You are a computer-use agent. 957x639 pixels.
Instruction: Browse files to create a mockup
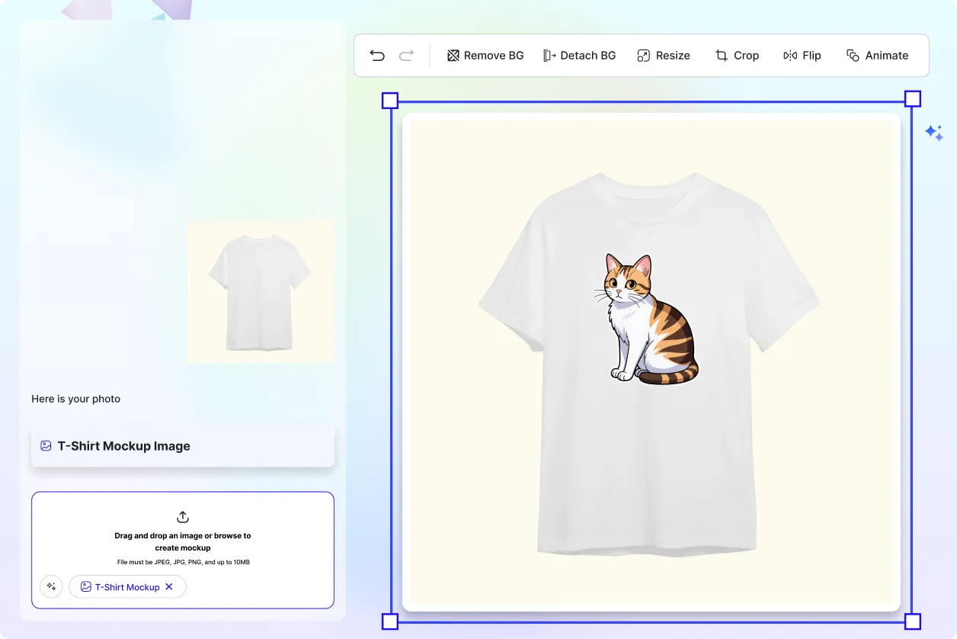coord(182,541)
